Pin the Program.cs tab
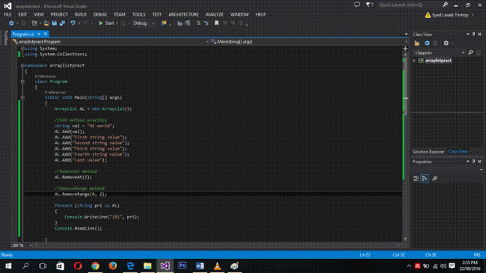Screen dimensions: 486x273 point(39,34)
